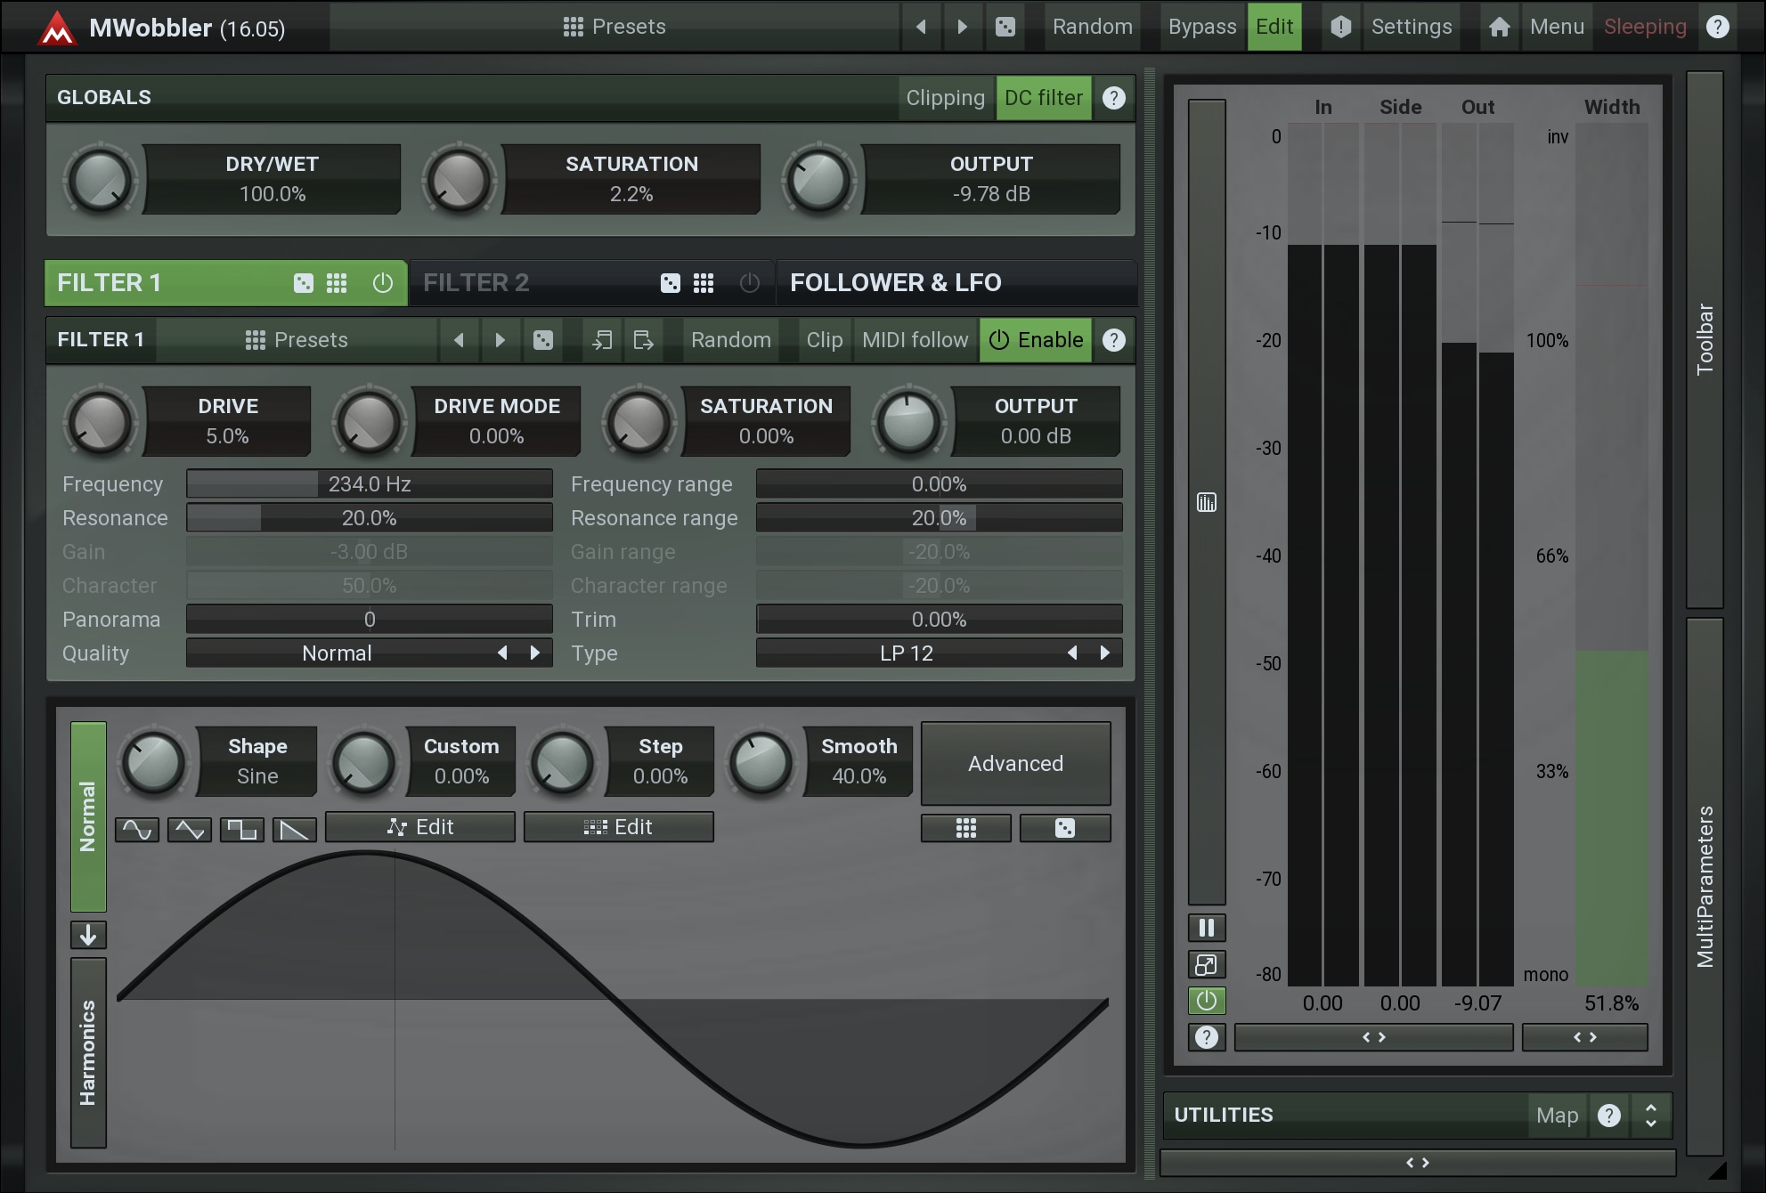
Task: Open Filter 1 panel help question mark
Action: tap(1114, 340)
